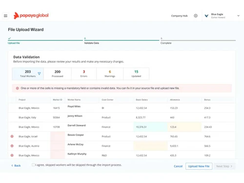The image size is (244, 183).
Task: Select the Complete step
Action: (166, 43)
